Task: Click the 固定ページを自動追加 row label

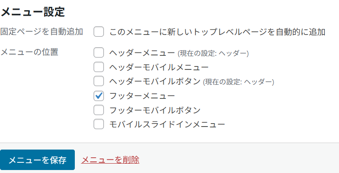Action: (41, 32)
